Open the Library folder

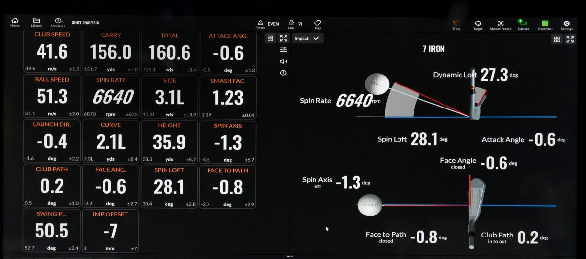click(36, 22)
